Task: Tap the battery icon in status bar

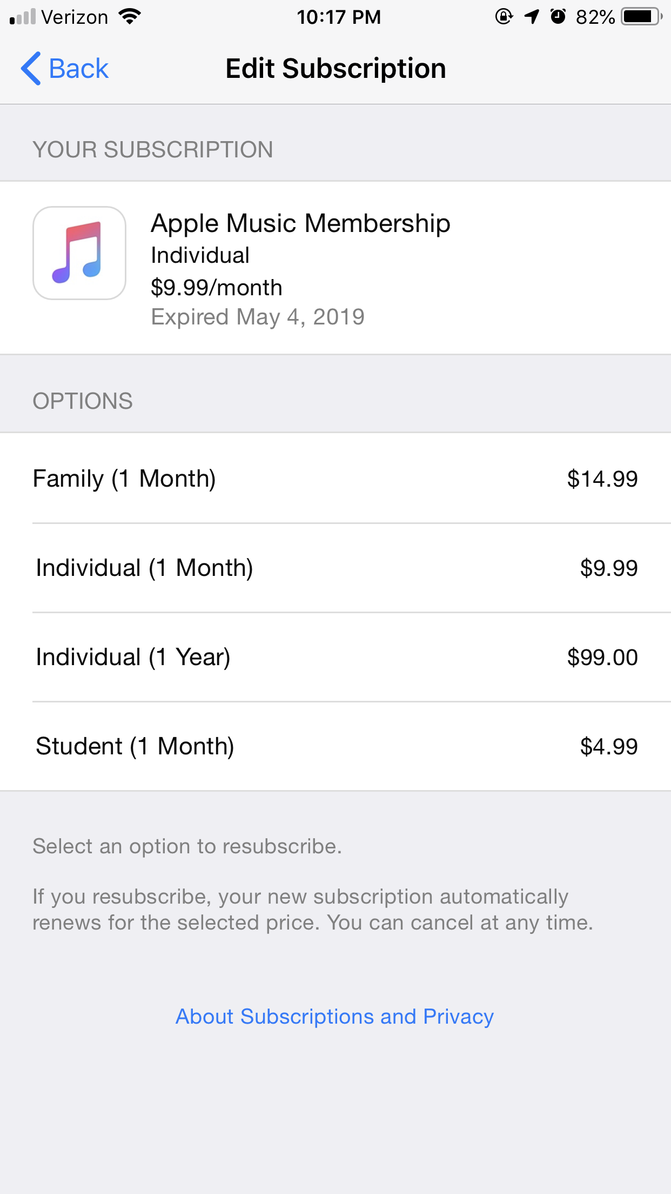Action: [x=641, y=17]
